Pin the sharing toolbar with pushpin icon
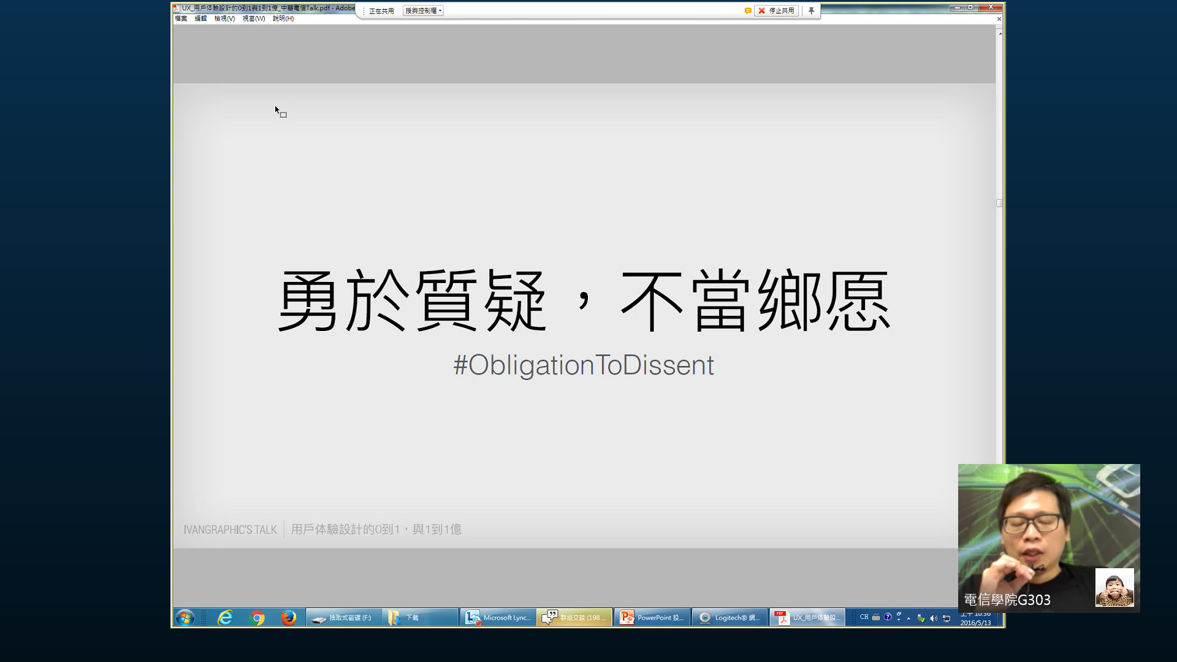 [811, 10]
